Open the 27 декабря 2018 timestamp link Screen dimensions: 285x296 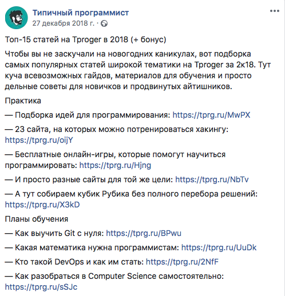pyautogui.click(x=64, y=23)
